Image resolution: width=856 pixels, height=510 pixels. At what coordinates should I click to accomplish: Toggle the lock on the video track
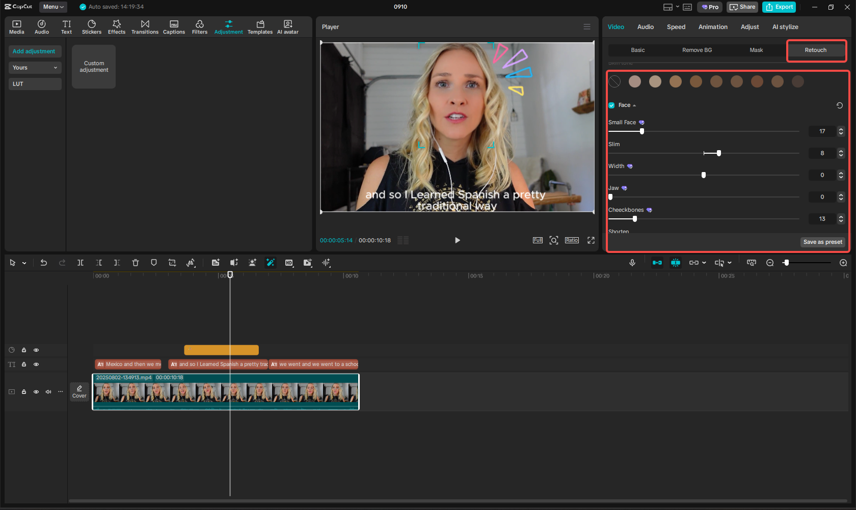point(24,392)
